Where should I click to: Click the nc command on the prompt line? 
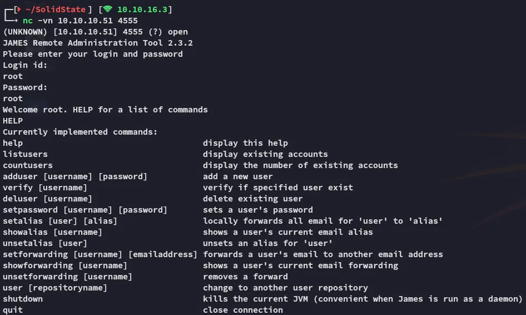click(28, 21)
